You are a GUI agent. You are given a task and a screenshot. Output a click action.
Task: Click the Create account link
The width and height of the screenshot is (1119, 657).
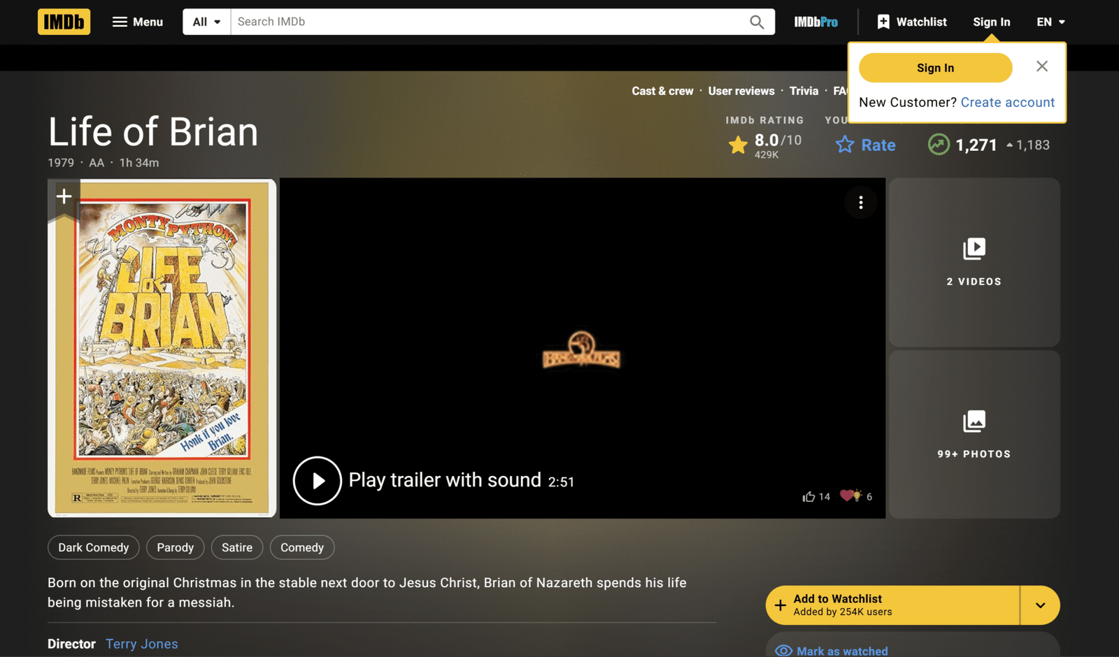(1007, 102)
